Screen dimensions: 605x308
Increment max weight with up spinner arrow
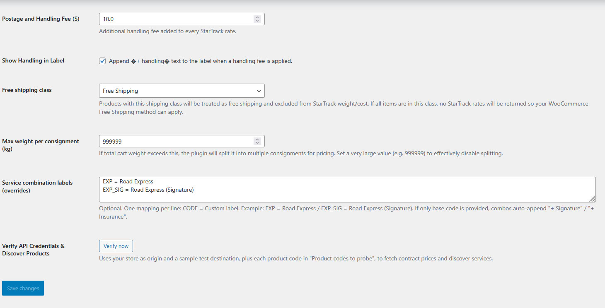point(257,140)
